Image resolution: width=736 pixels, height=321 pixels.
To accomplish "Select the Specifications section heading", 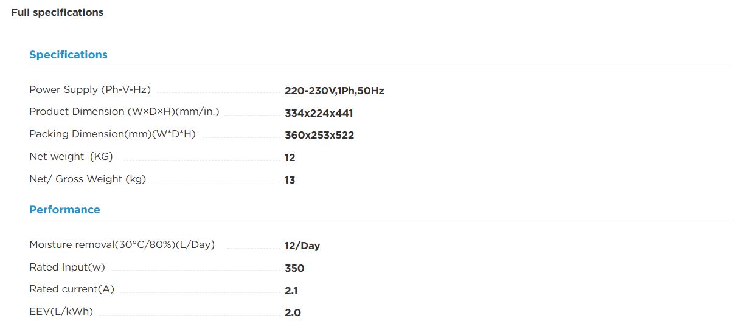I will tap(68, 55).
